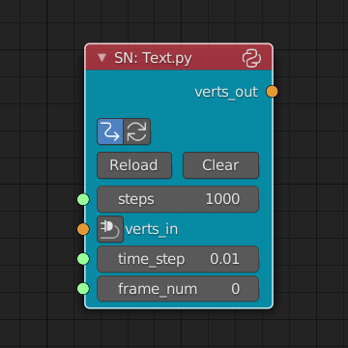Screen dimensions: 348x348
Task: Click the orange verts_in input socket
Action: 83,229
